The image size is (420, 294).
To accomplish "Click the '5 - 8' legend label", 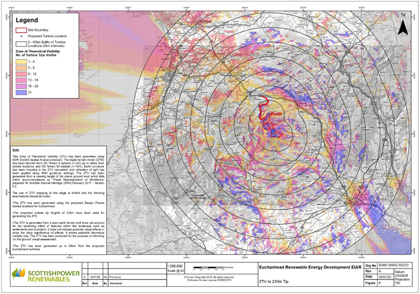I will point(31,68).
